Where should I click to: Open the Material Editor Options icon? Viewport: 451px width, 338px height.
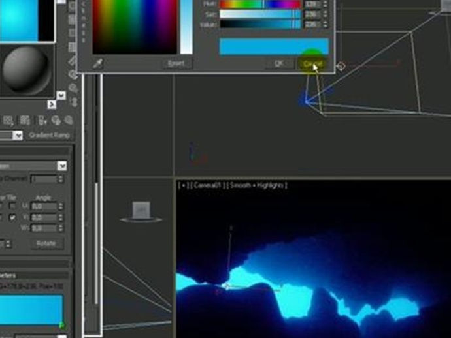pyautogui.click(x=73, y=74)
